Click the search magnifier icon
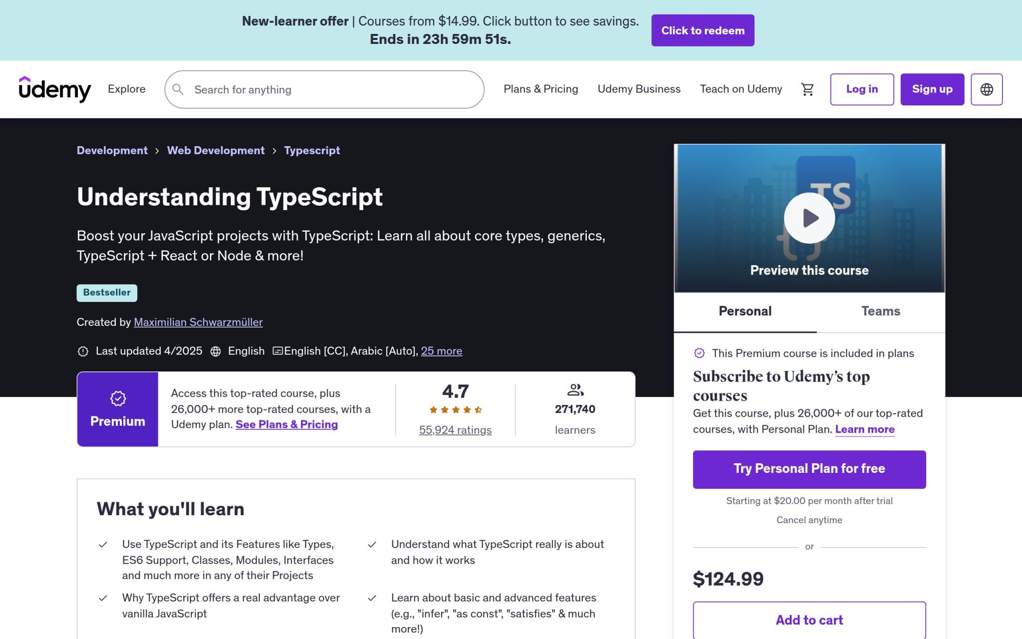Screen dimensions: 1022x639 click(178, 89)
